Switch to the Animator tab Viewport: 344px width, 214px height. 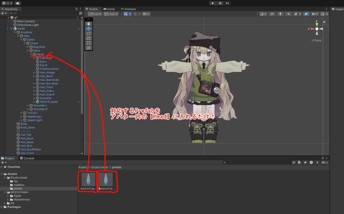coord(129,9)
